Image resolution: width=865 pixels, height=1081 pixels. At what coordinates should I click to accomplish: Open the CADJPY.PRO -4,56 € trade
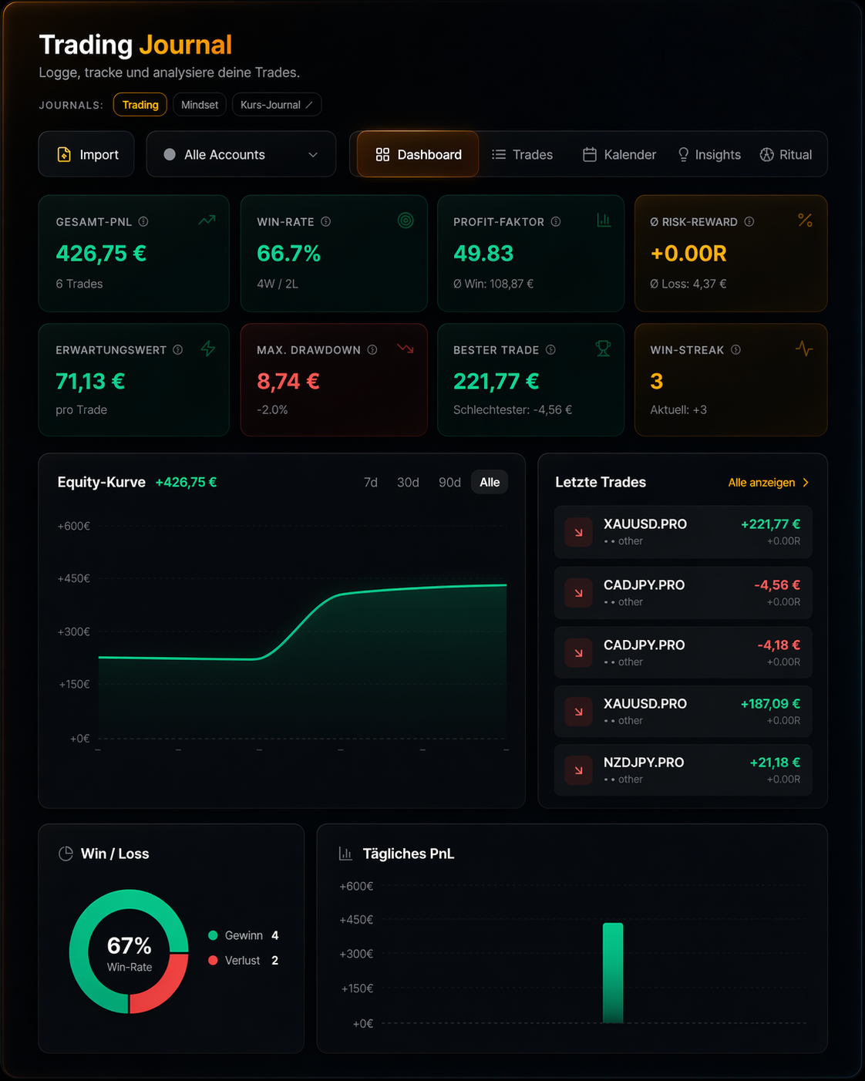683,593
